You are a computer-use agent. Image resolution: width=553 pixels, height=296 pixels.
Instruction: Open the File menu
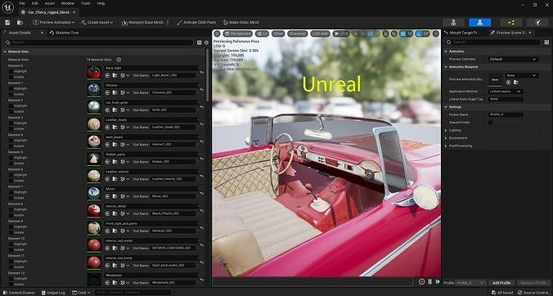point(22,3)
